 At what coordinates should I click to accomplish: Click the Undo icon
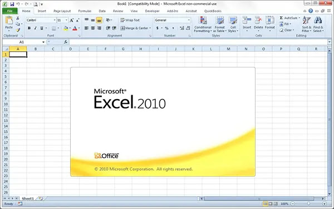point(18,4)
